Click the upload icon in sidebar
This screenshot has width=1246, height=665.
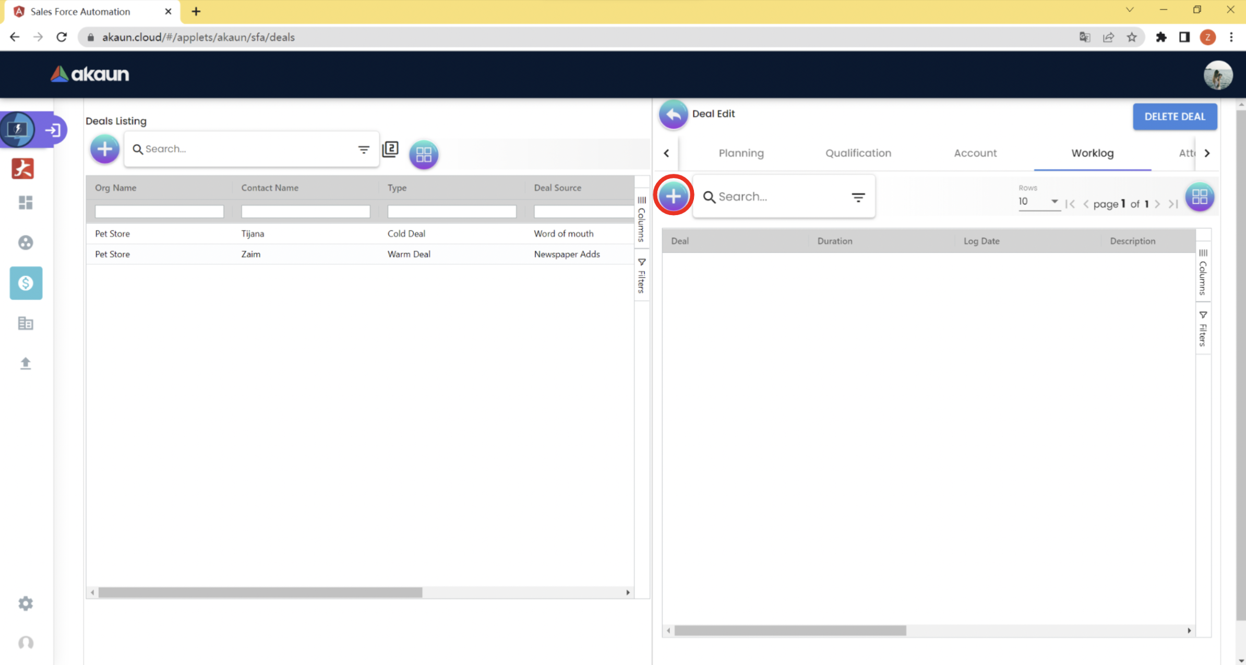pos(26,363)
